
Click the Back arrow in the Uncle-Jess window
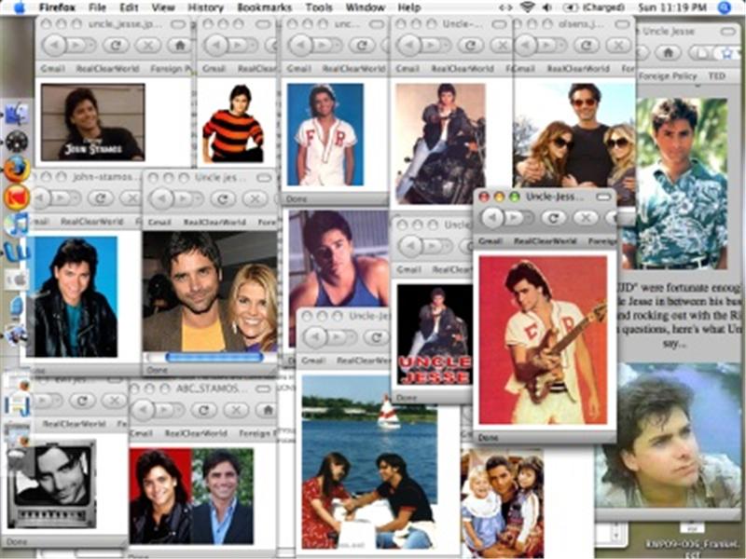coord(492,216)
